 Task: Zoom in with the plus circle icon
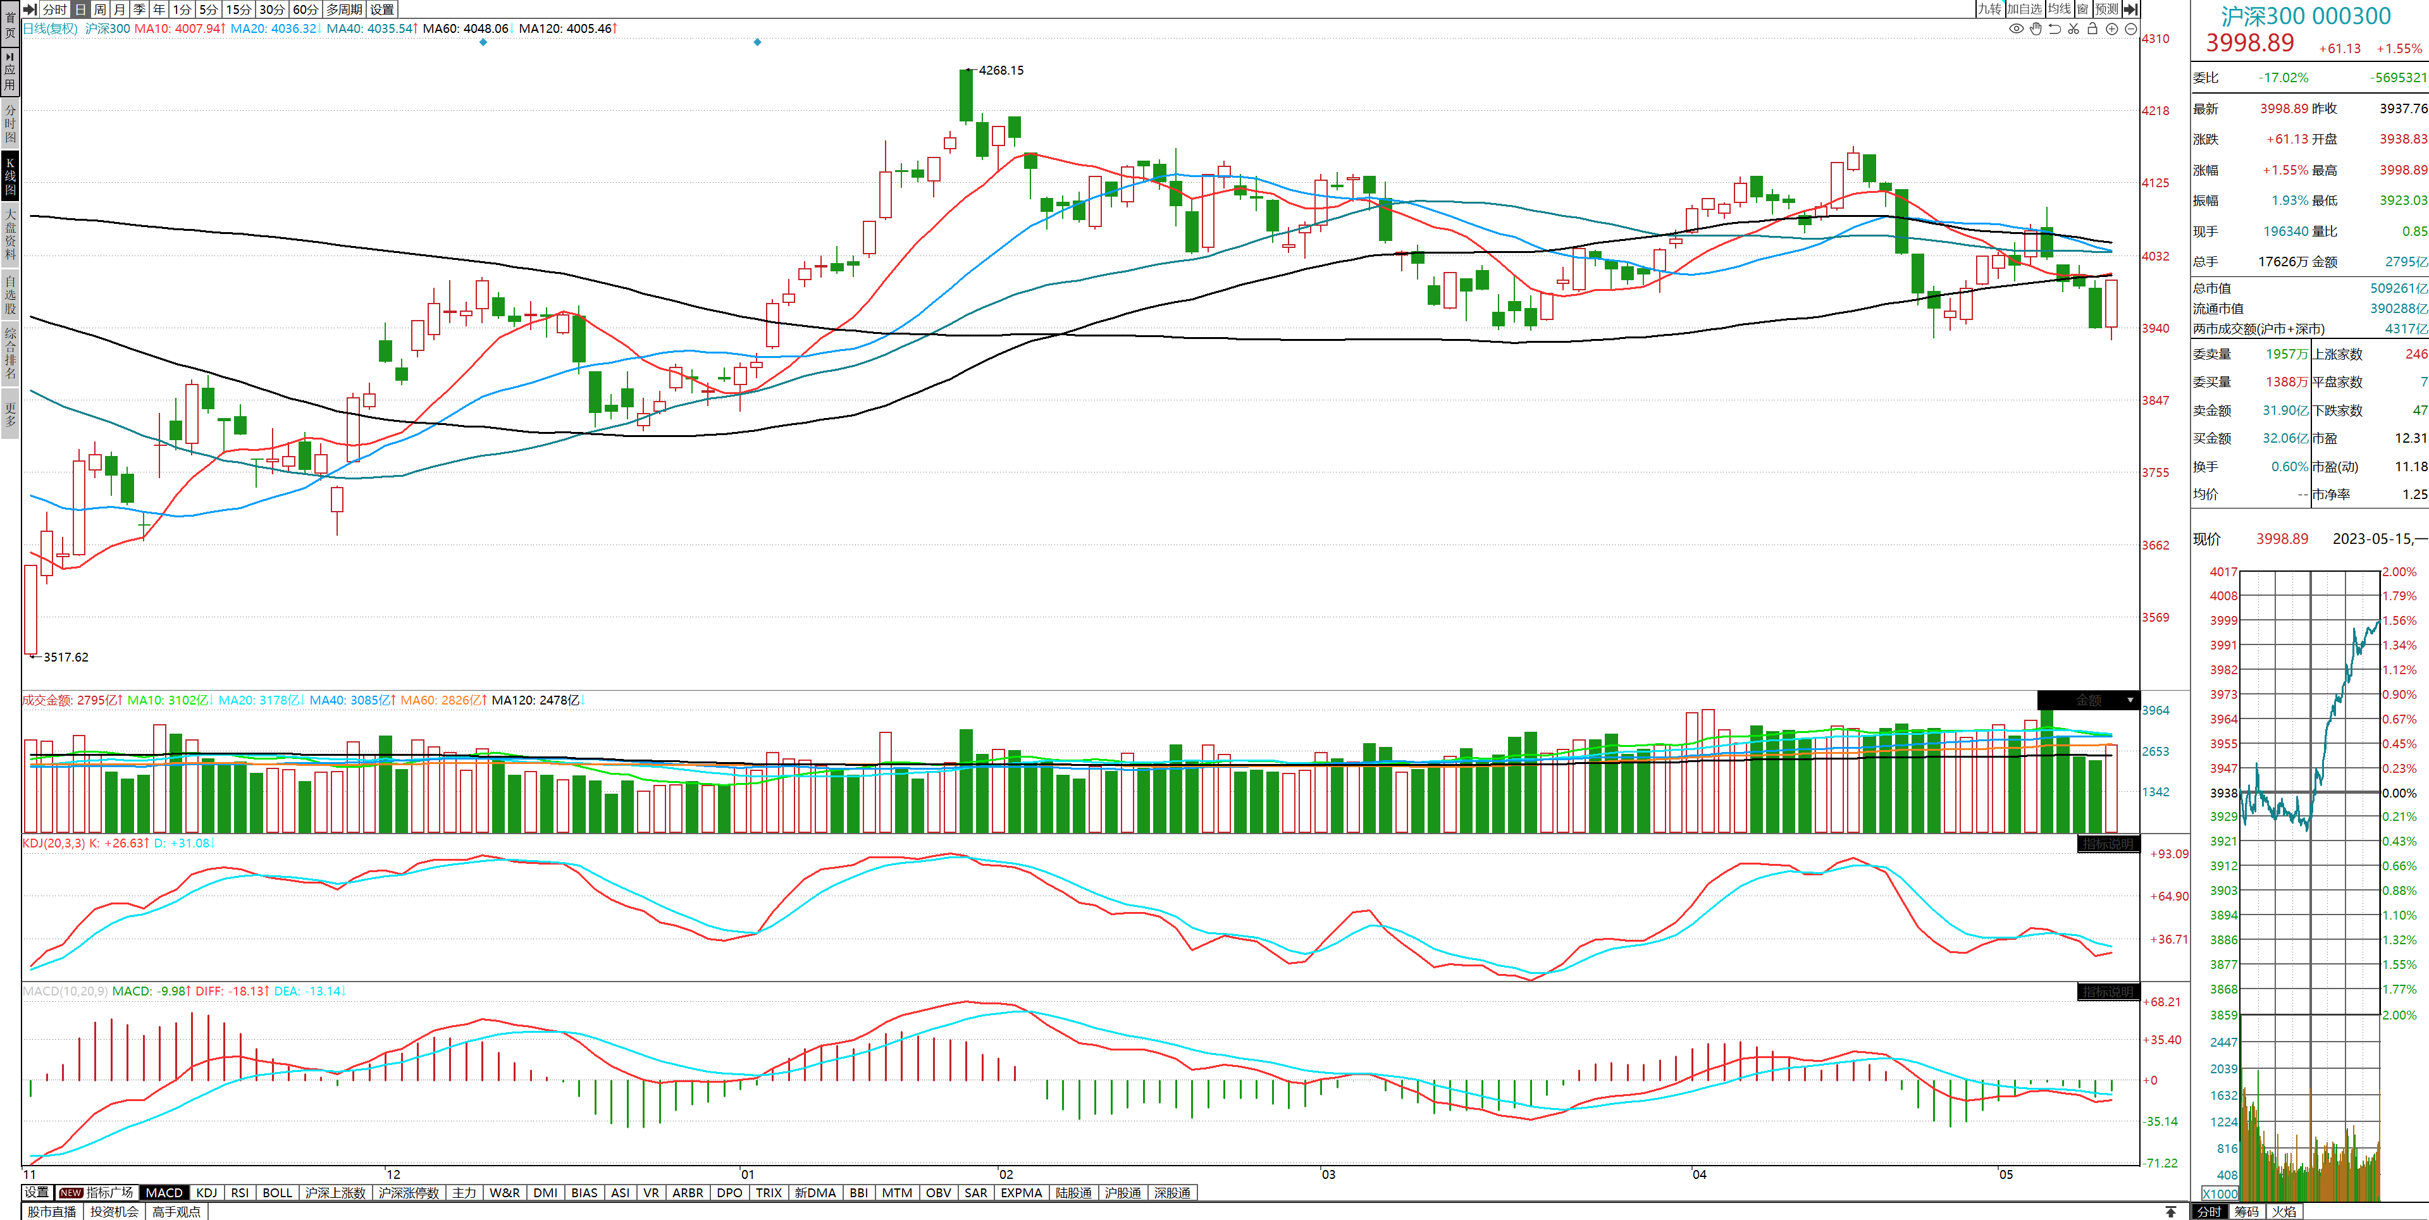[x=2112, y=29]
